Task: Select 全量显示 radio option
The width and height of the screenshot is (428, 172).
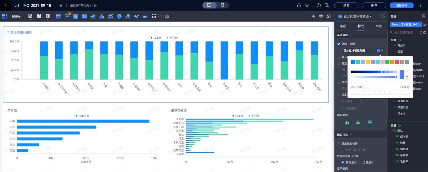Action: [360, 162]
